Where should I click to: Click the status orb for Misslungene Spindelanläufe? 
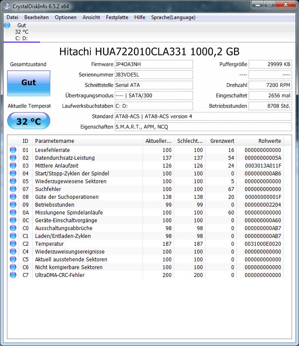click(13, 212)
